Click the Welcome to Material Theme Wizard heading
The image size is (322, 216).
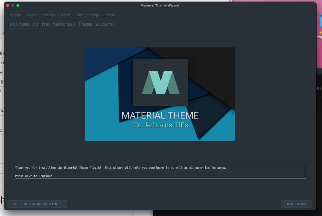(62, 24)
